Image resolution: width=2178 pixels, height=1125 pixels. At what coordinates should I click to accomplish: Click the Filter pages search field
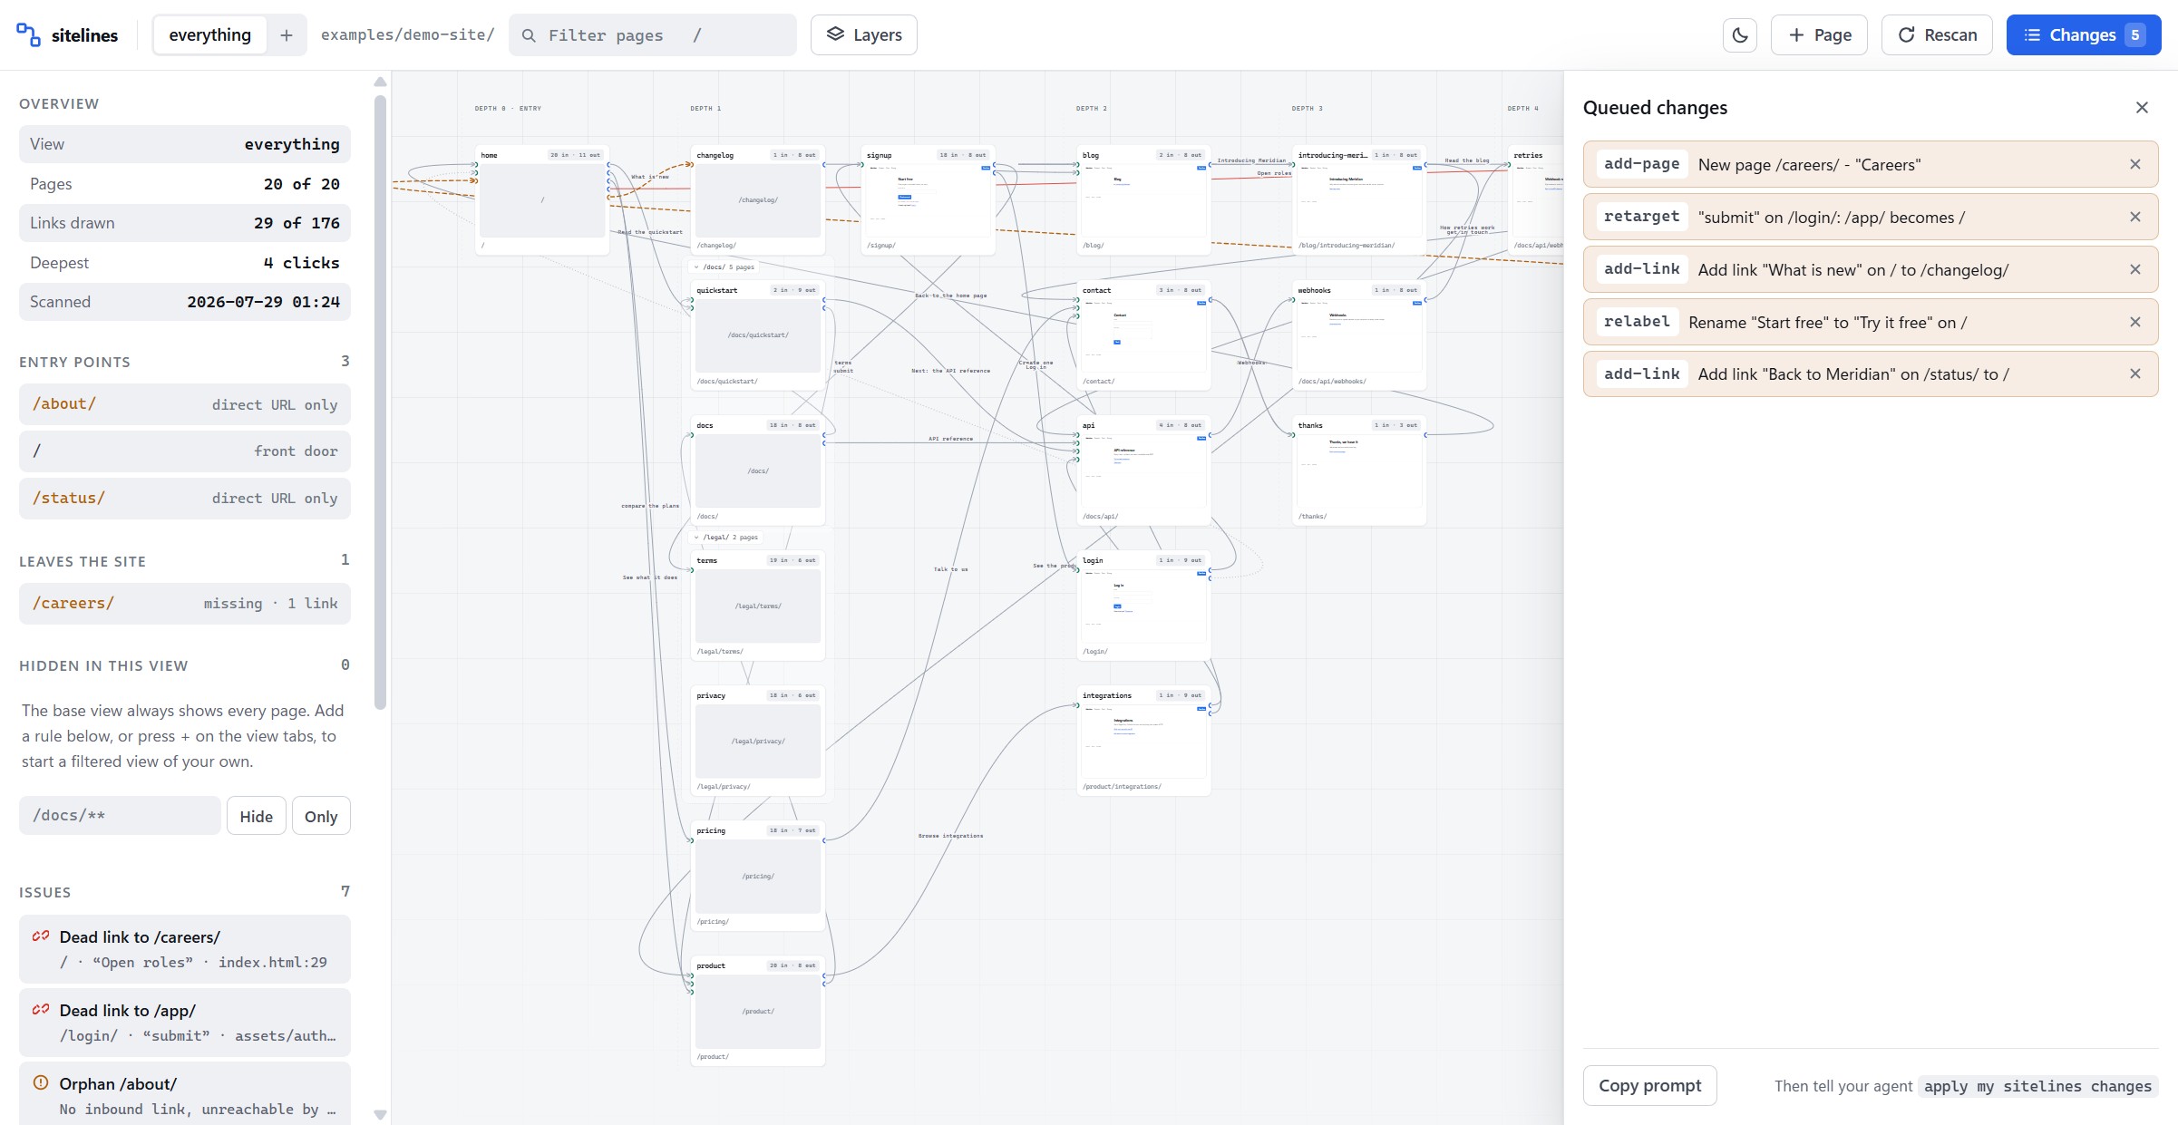coord(652,35)
